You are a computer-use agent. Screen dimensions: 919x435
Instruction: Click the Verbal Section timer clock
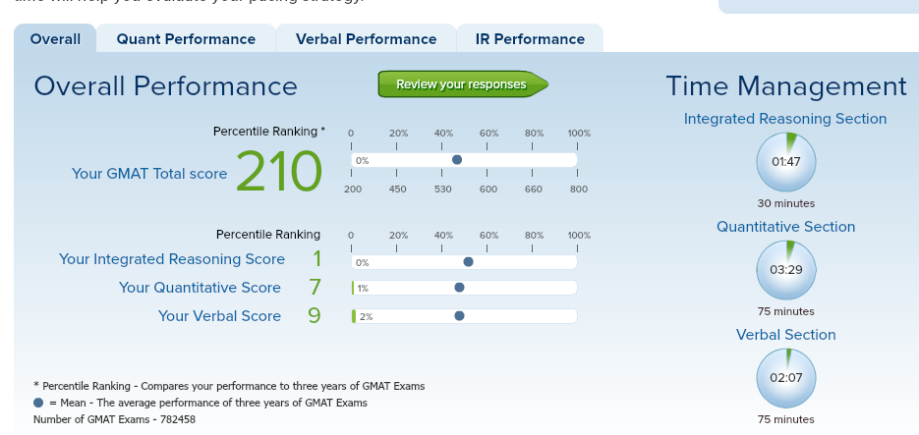[786, 378]
